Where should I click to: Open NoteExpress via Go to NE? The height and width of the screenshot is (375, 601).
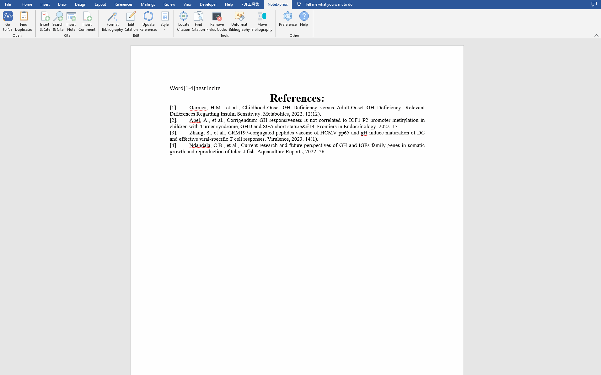(x=8, y=21)
